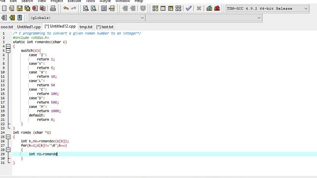Click the Print toolbar icon
317x178 pixels.
[x=53, y=8]
